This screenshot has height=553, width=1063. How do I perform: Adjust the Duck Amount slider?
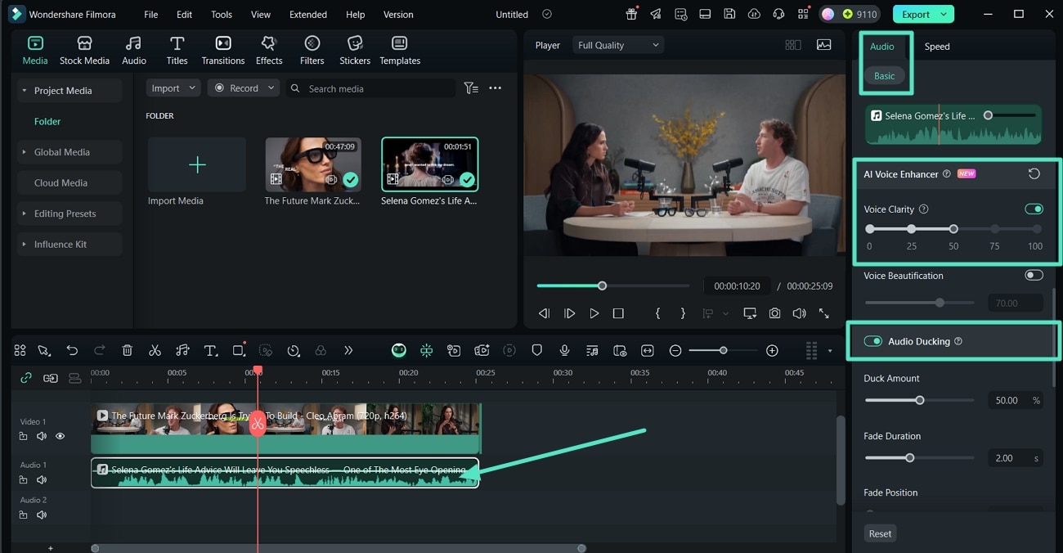(x=919, y=400)
